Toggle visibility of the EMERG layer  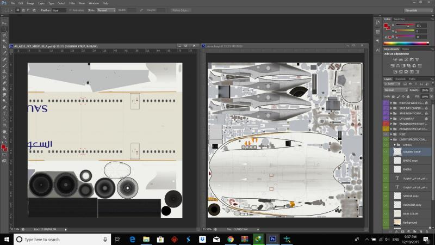pyautogui.click(x=386, y=169)
